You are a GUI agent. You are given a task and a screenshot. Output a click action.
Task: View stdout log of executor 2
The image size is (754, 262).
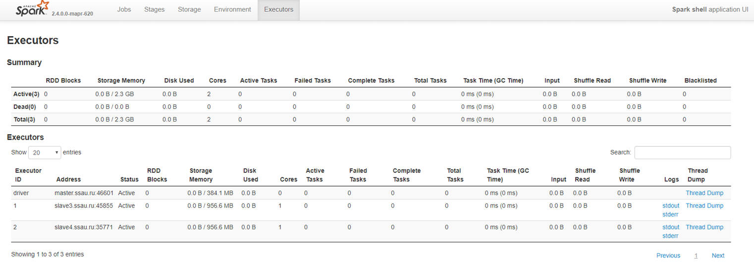point(671,227)
